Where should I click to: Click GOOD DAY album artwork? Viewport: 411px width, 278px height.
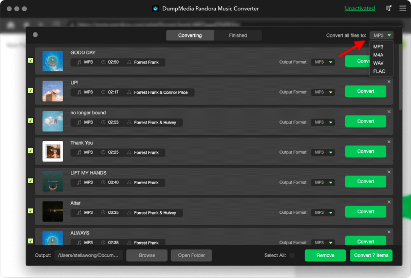point(53,61)
